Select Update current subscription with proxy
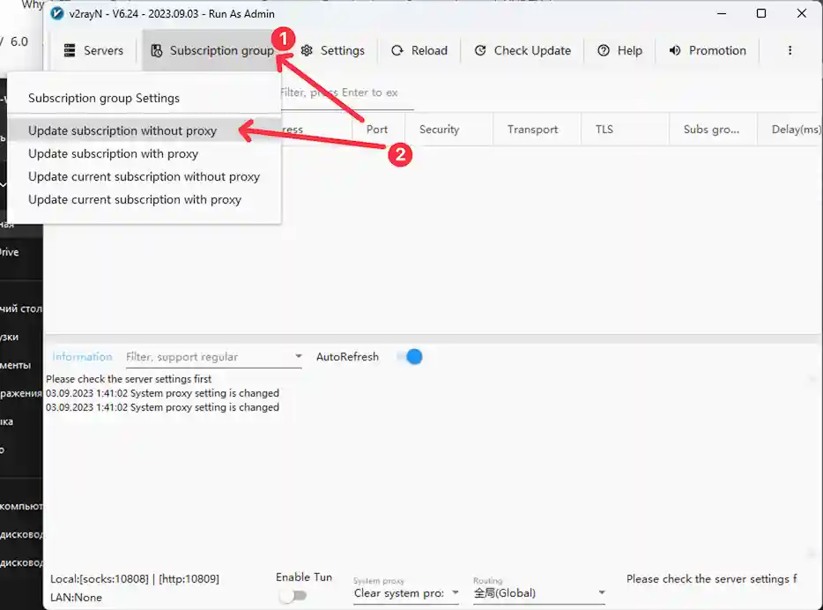 click(x=135, y=199)
